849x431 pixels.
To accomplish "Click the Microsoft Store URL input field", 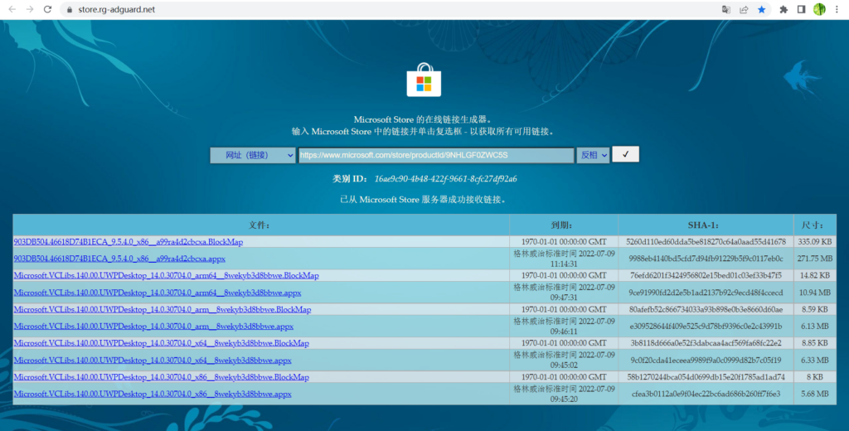I will tap(436, 155).
